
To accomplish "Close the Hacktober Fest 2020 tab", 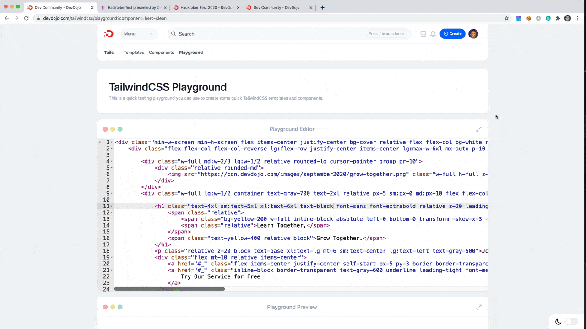I will coord(238,7).
